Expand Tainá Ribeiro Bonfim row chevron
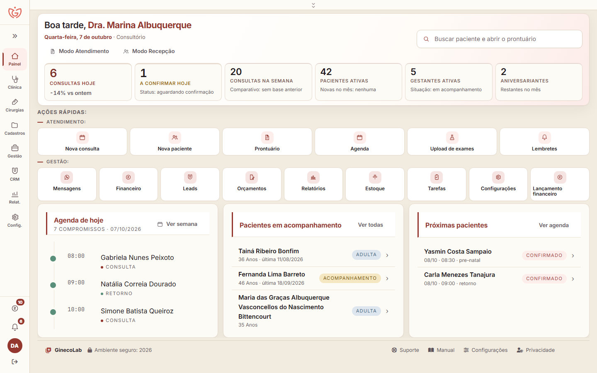This screenshot has height=373, width=597. click(x=387, y=255)
